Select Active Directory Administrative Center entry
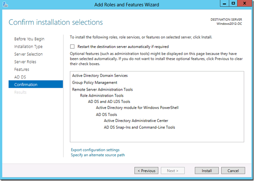 [136, 121]
